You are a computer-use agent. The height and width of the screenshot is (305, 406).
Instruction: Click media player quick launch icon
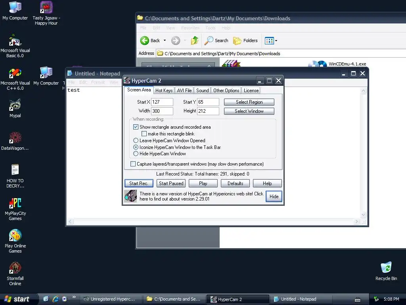tap(65, 299)
